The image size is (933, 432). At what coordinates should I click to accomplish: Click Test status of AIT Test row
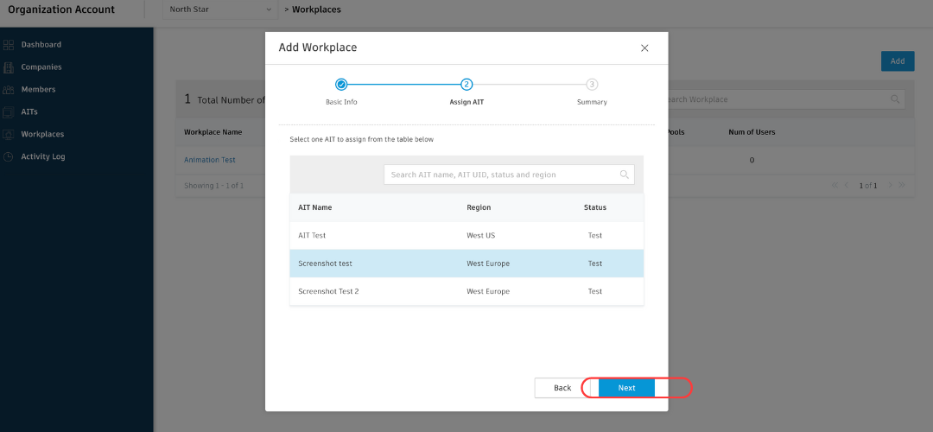tap(595, 236)
